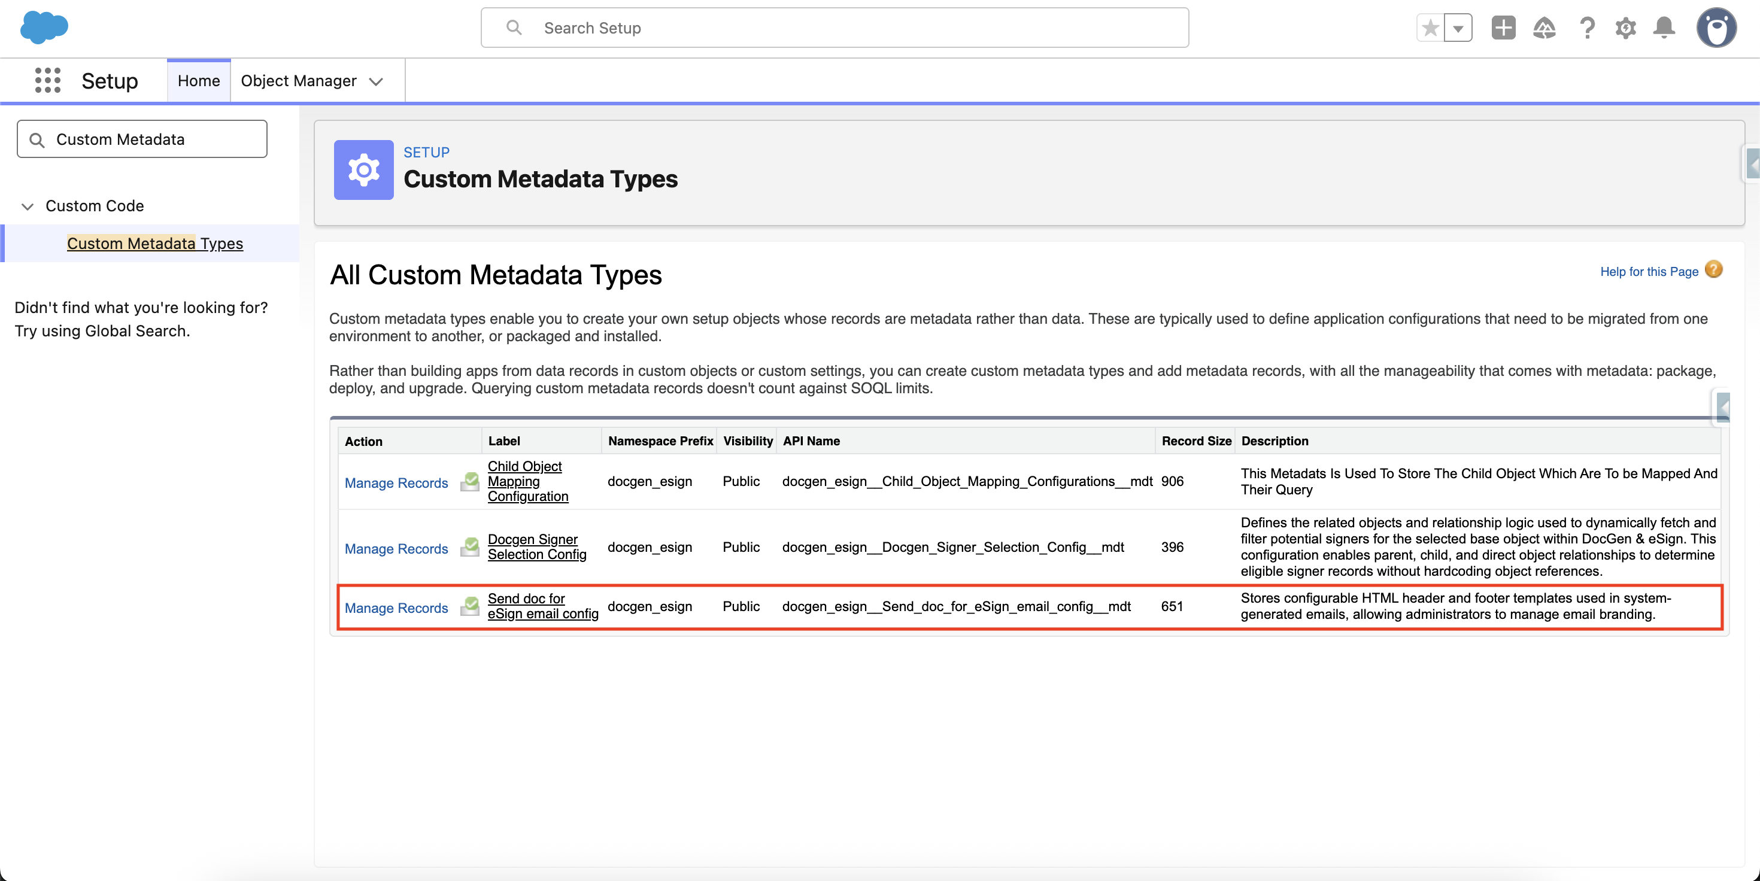The width and height of the screenshot is (1760, 881).
Task: Click API name docgen_esign__Docgen_Signer_Selection_Config__mdt
Action: (x=953, y=547)
